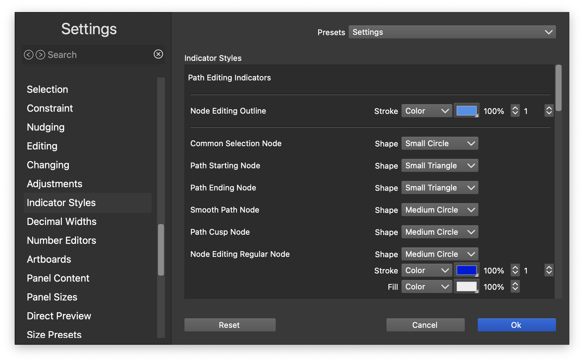The image size is (584, 362).
Task: Open the Regular Node fill color swatch
Action: tap(466, 287)
